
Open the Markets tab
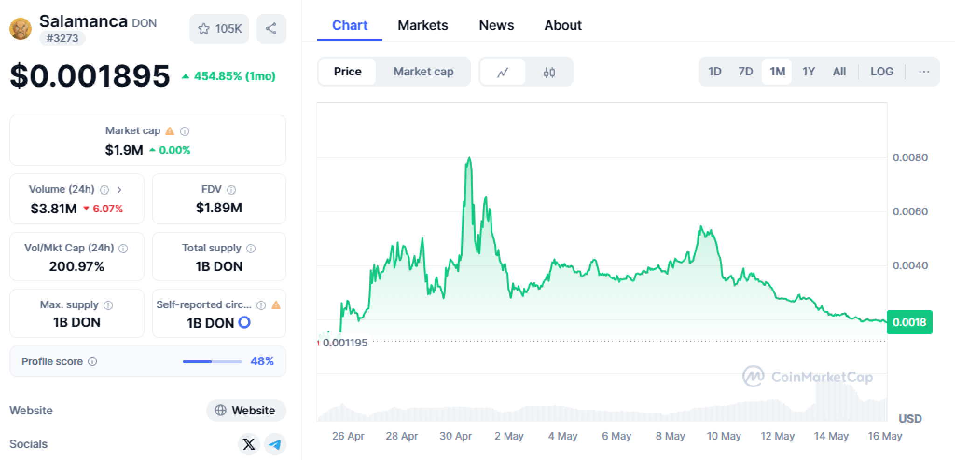pyautogui.click(x=422, y=25)
